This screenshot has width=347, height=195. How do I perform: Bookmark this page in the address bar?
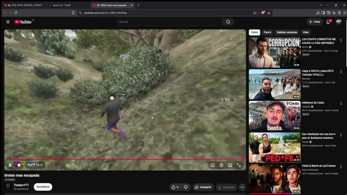coord(73,13)
